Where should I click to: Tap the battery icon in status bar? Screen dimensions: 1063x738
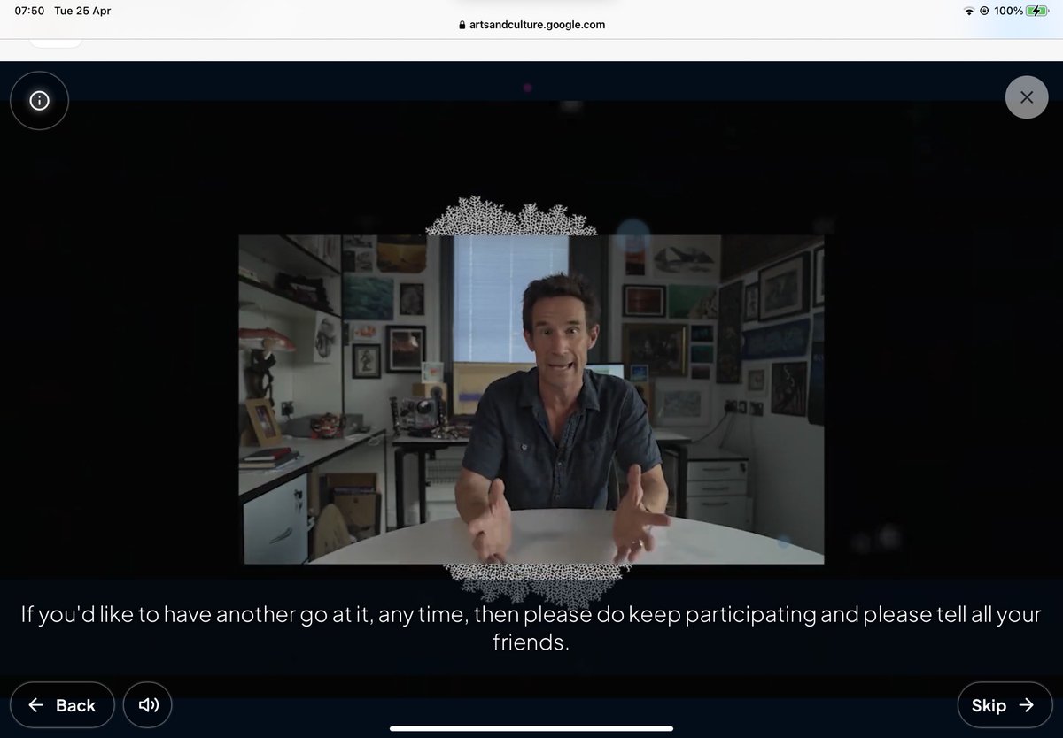[1037, 11]
